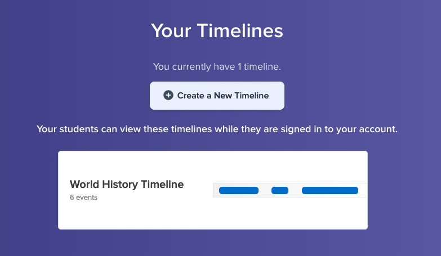Viewport: 441px width, 256px height.
Task: Click the gray gap between first and middle bars
Action: (265, 190)
